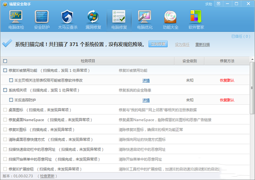Check the 修复IE扩展按钮 checkbox

[5, 169]
